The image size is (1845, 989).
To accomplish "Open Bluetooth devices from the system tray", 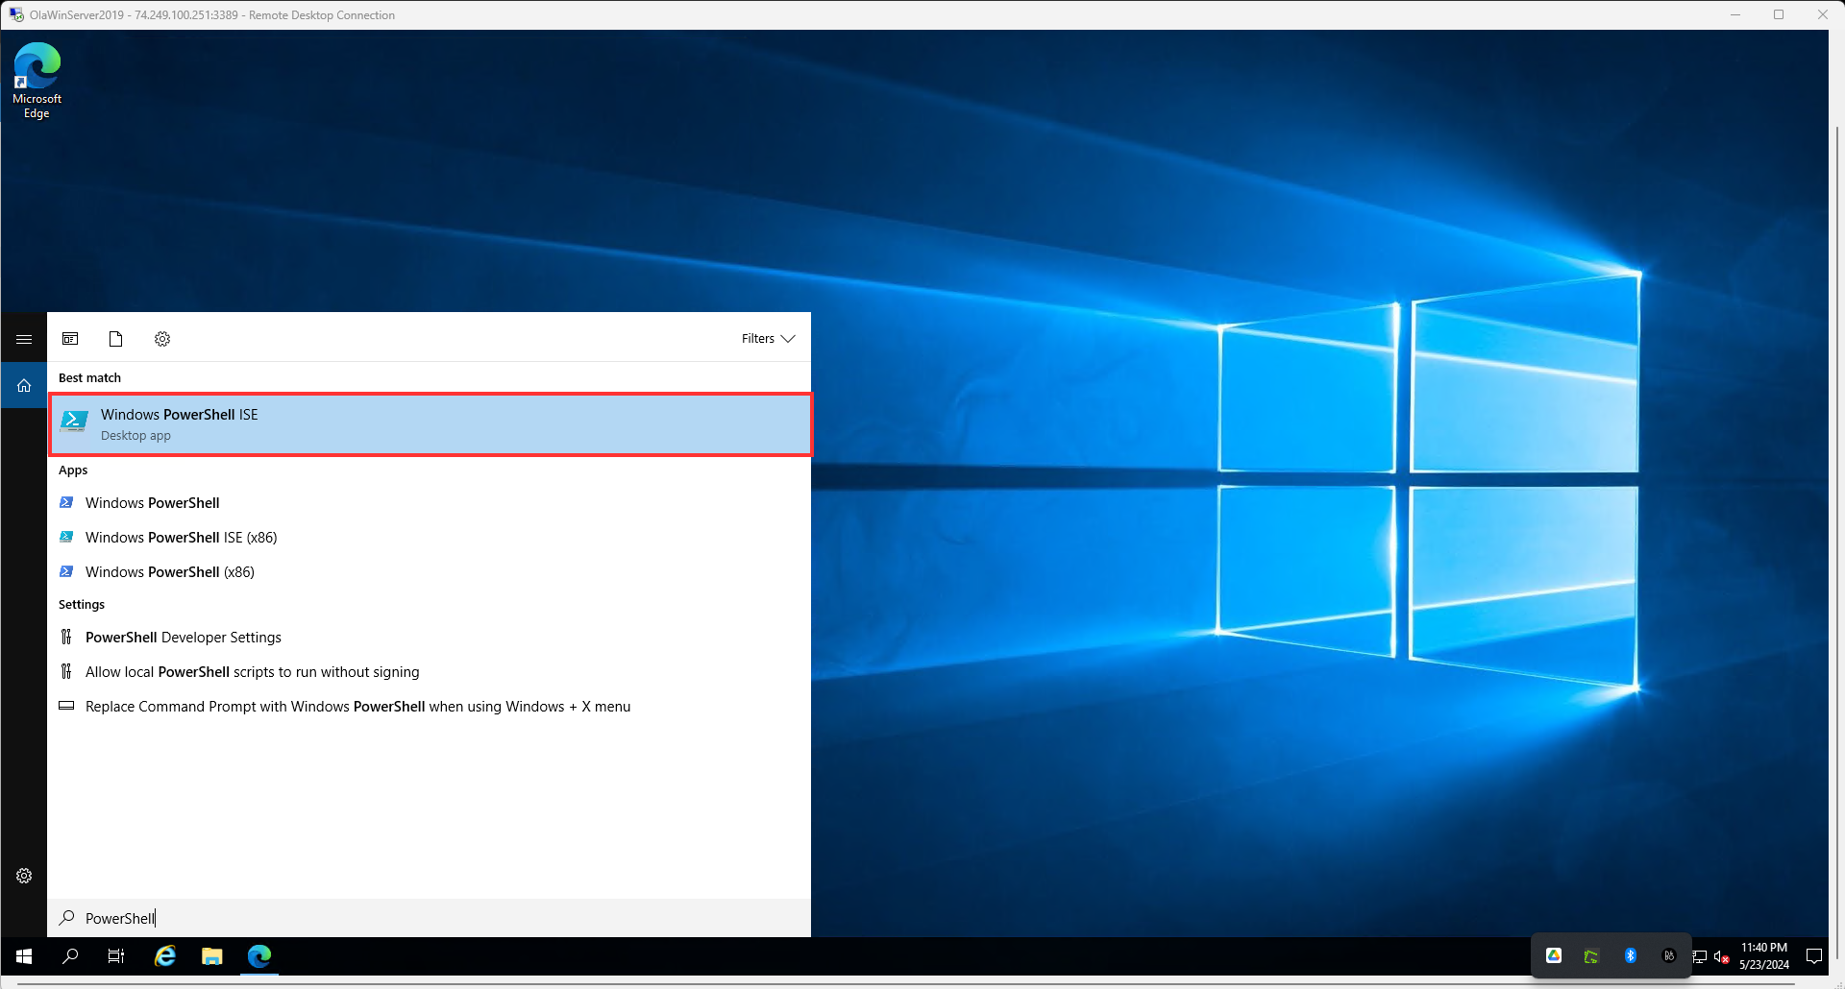I will click(x=1630, y=955).
